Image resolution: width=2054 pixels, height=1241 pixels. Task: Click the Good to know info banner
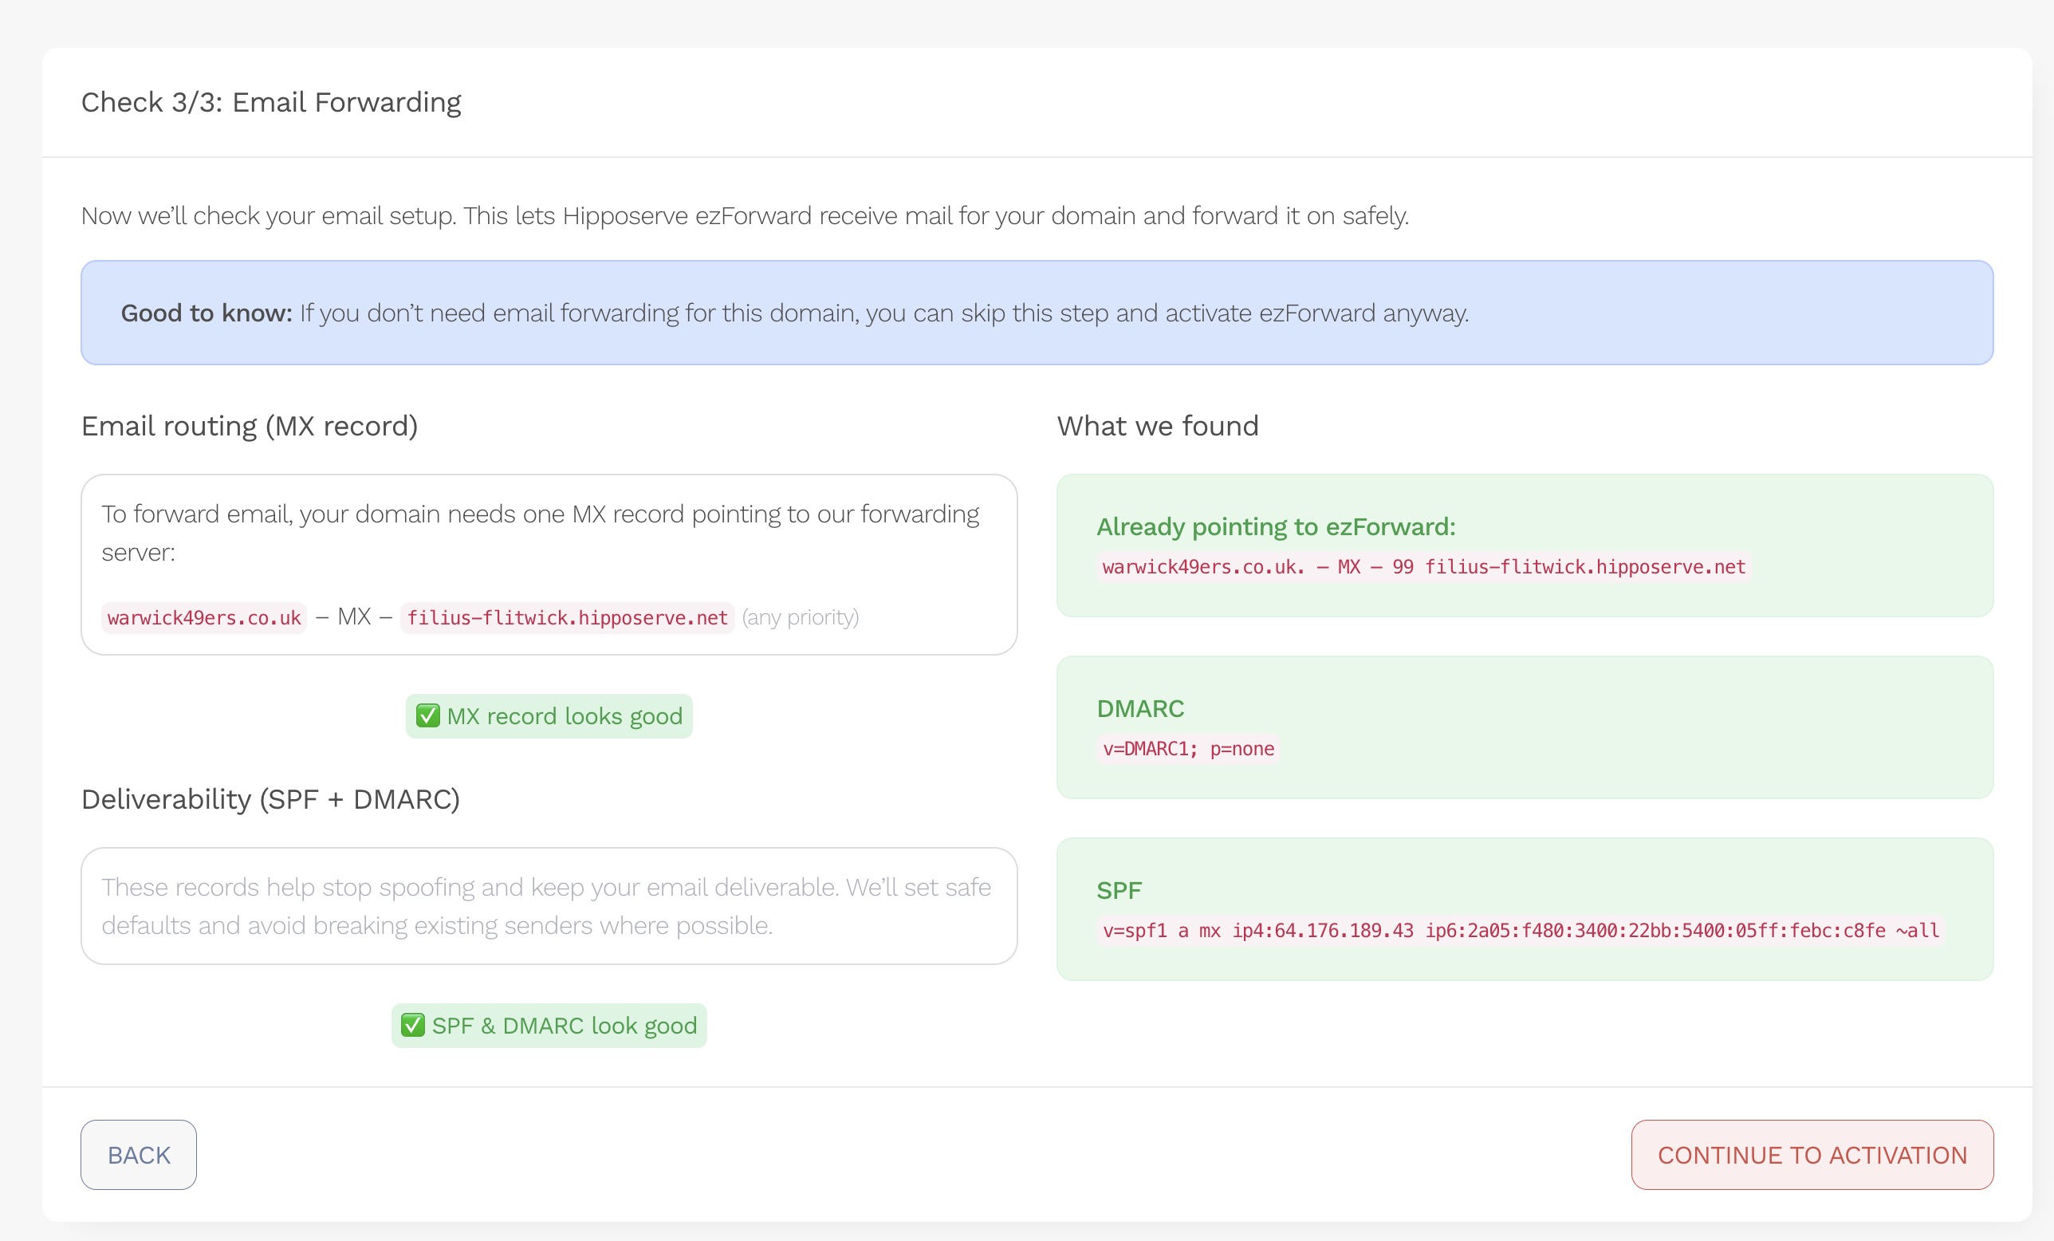(x=1037, y=313)
